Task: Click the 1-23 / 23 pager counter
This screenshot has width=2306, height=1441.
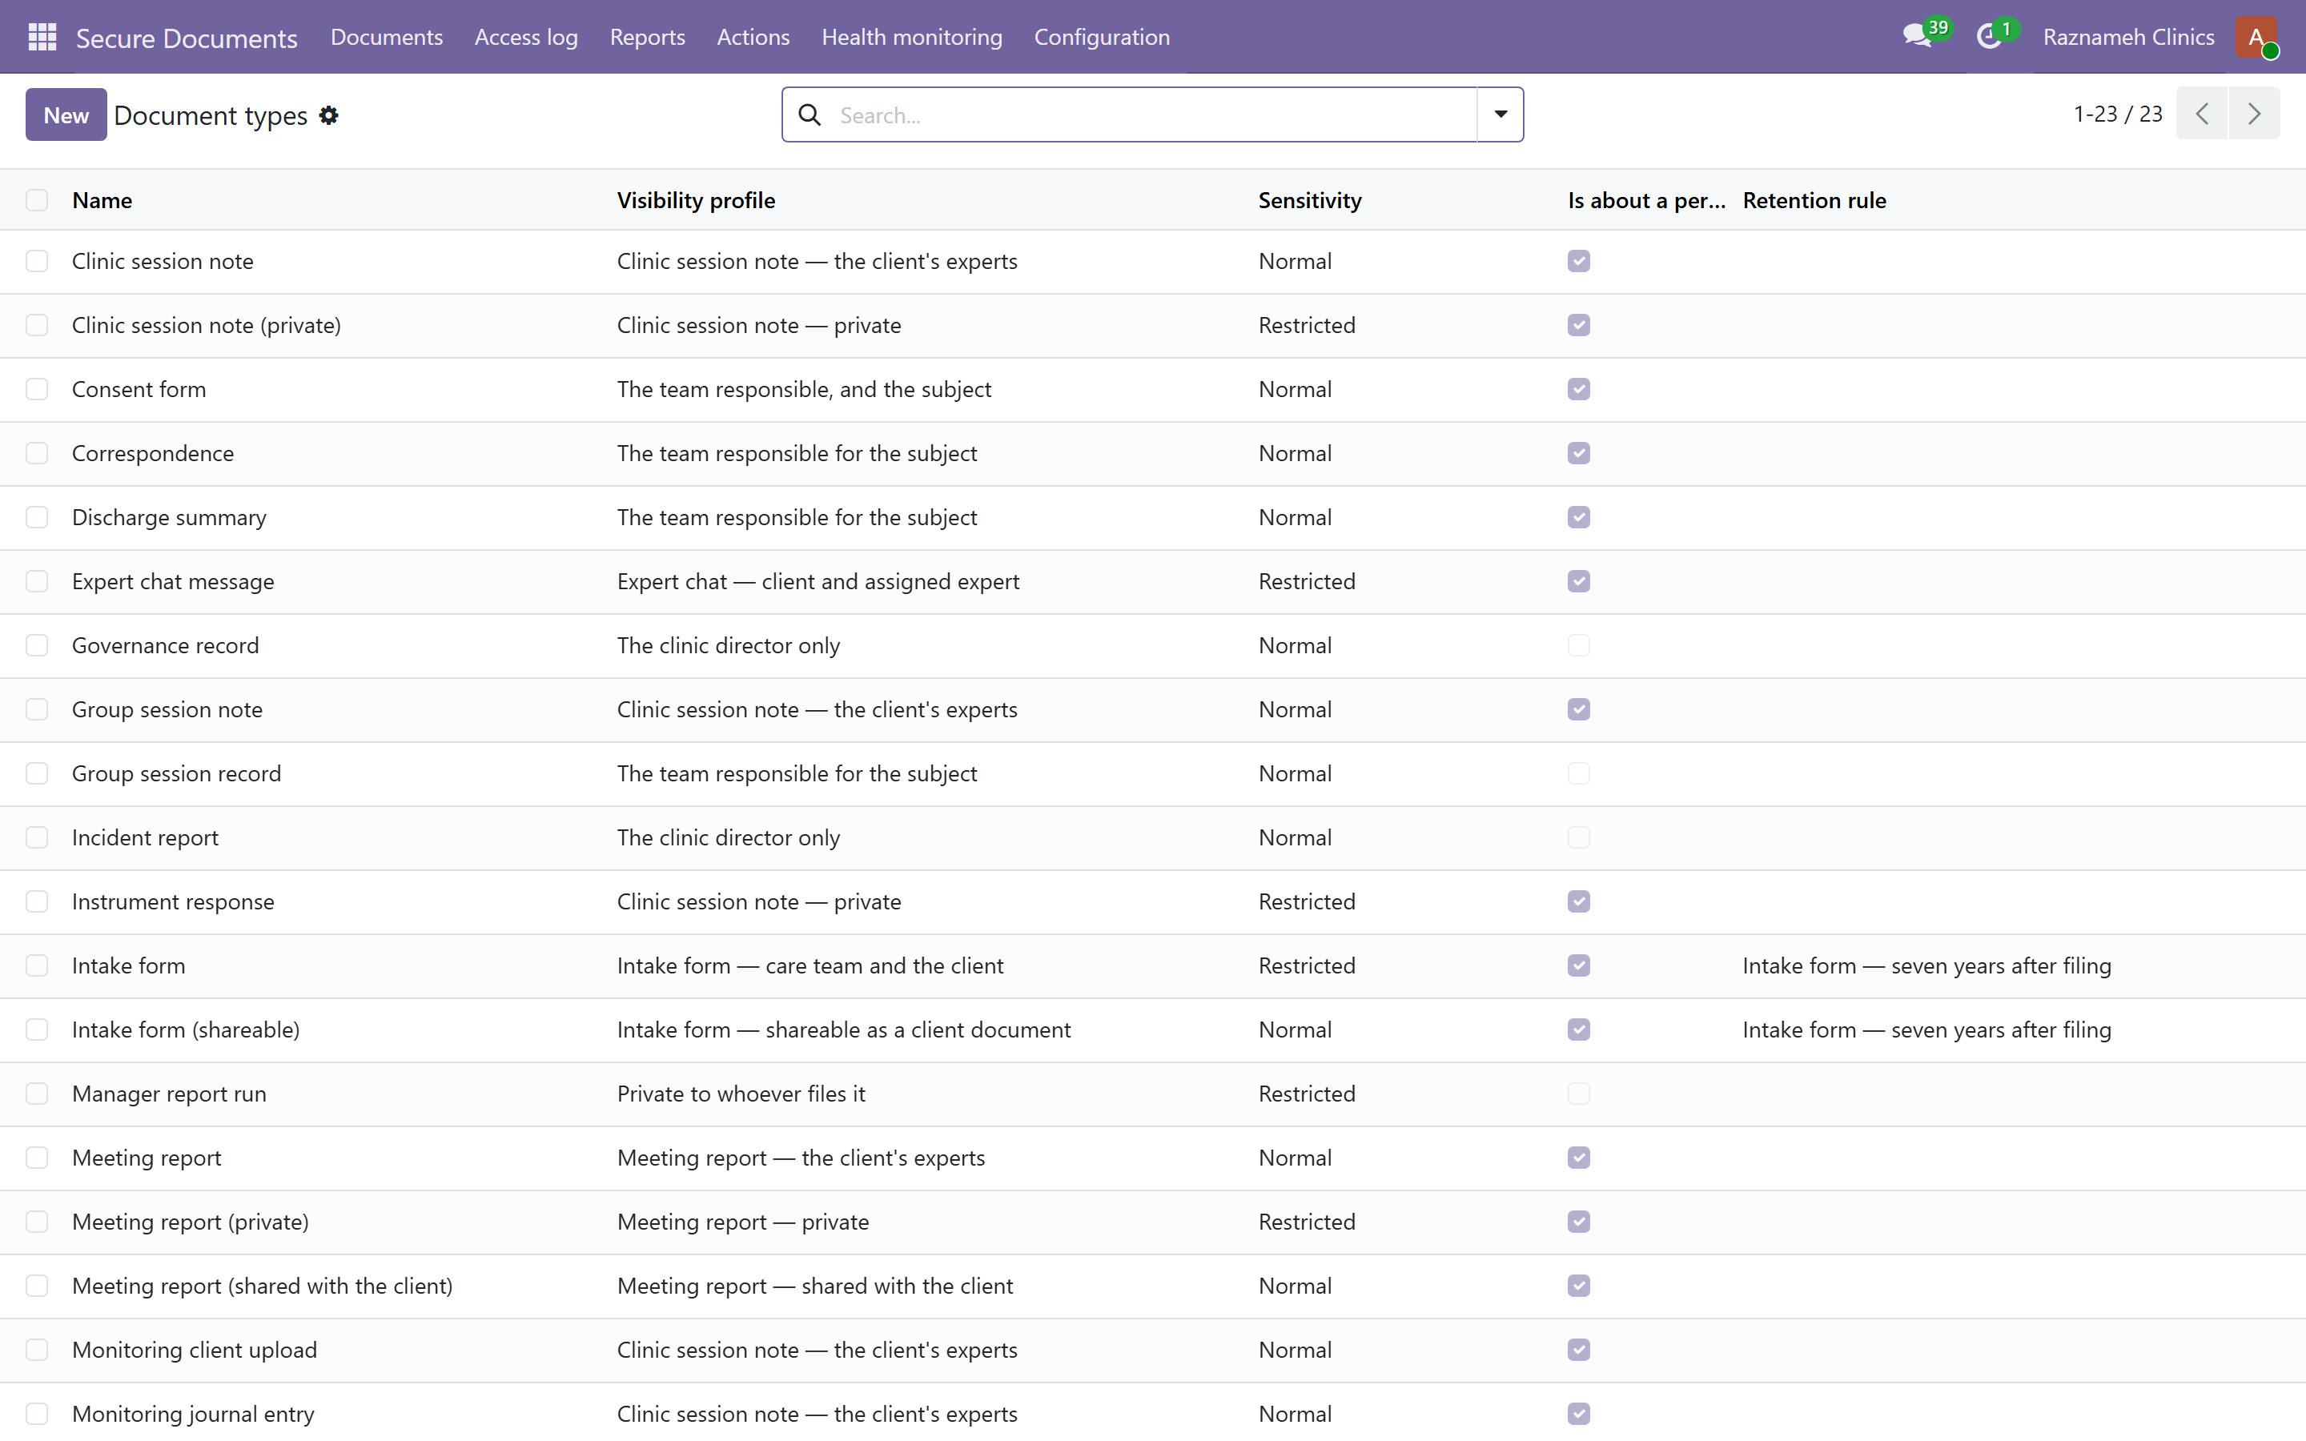Action: click(x=2117, y=114)
